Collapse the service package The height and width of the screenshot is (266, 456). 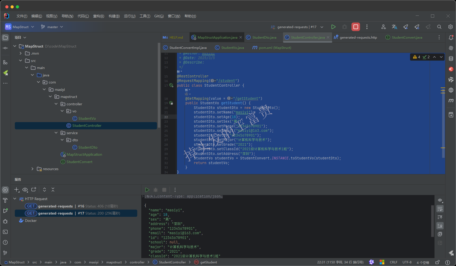pyautogui.click(x=56, y=133)
